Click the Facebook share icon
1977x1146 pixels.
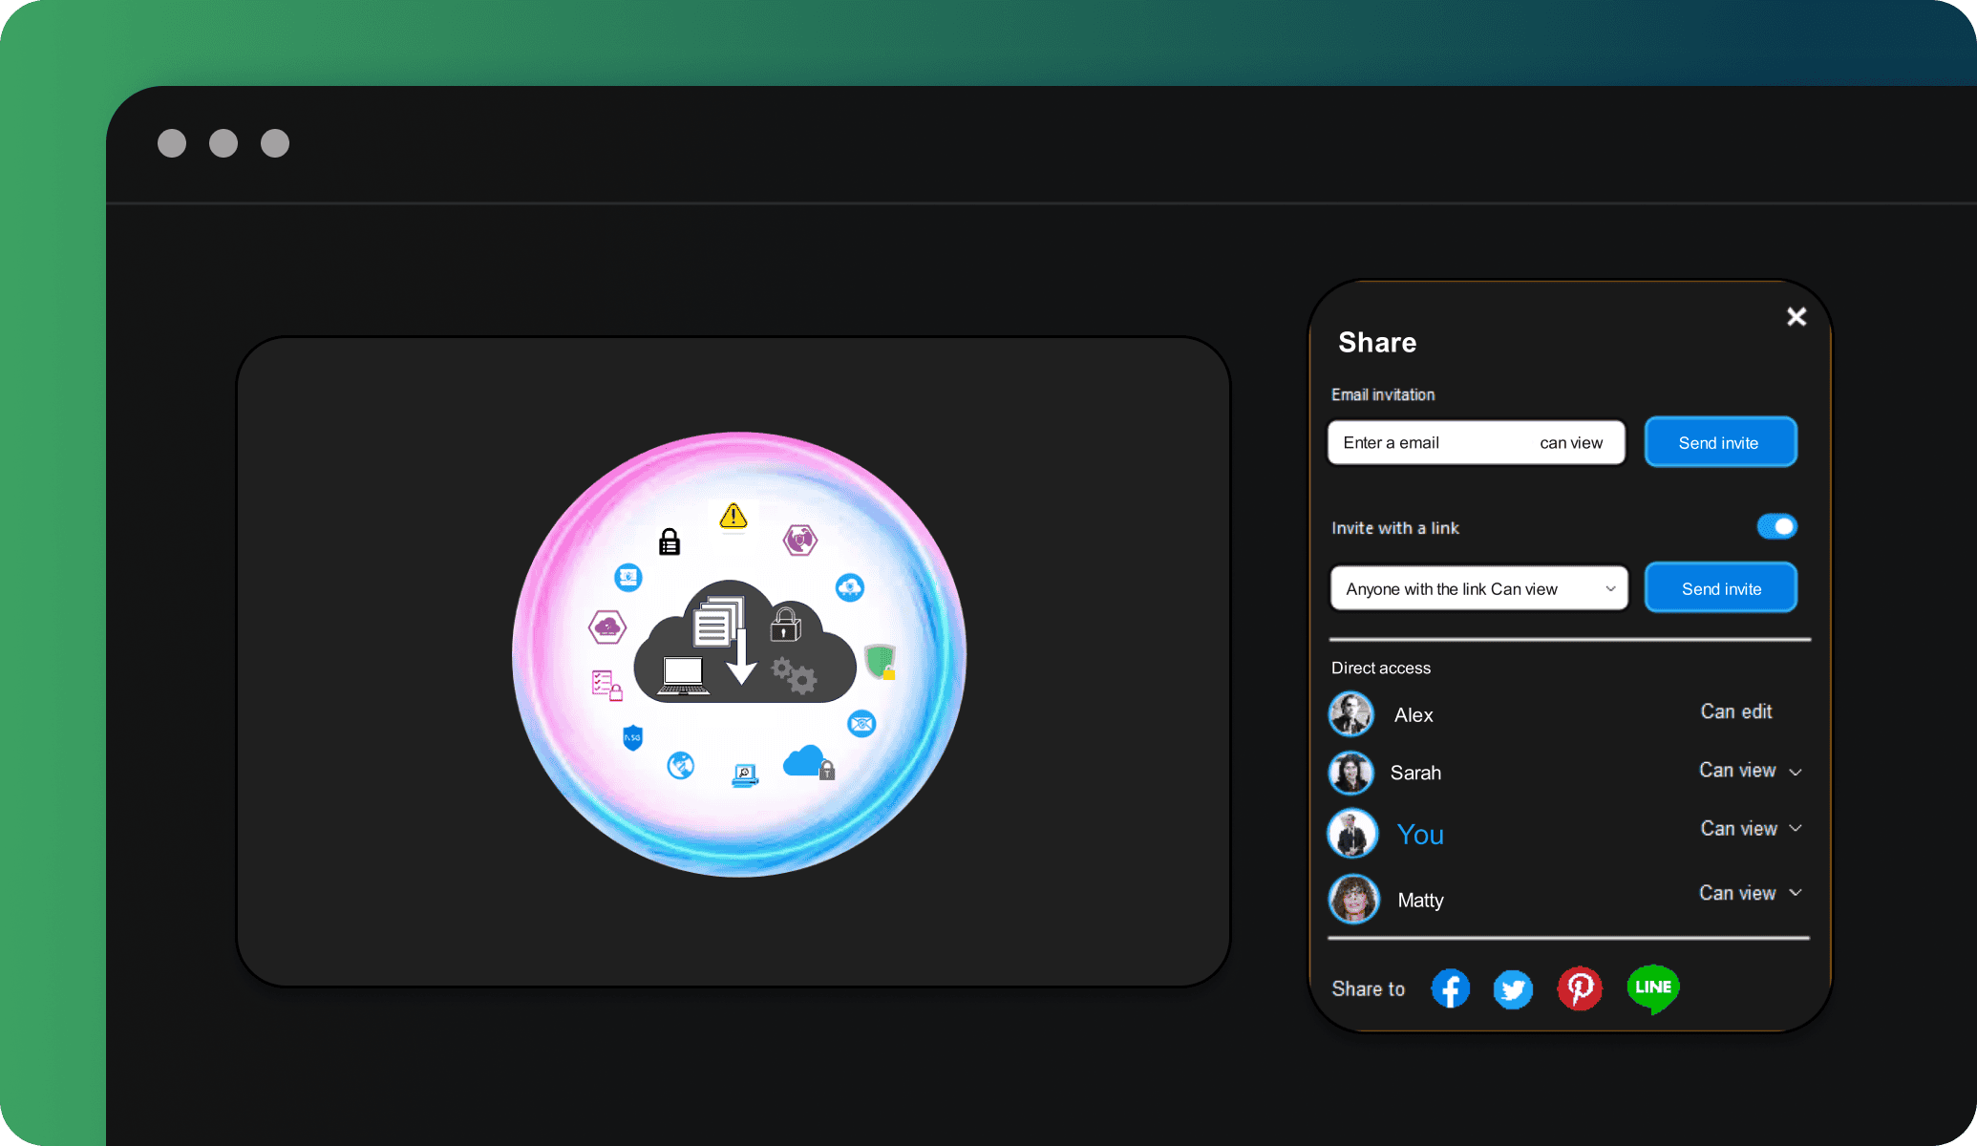[1451, 987]
